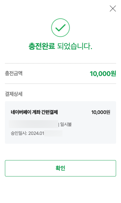
Task: Click the vertical bar separator before 일시불
Action: point(59,124)
